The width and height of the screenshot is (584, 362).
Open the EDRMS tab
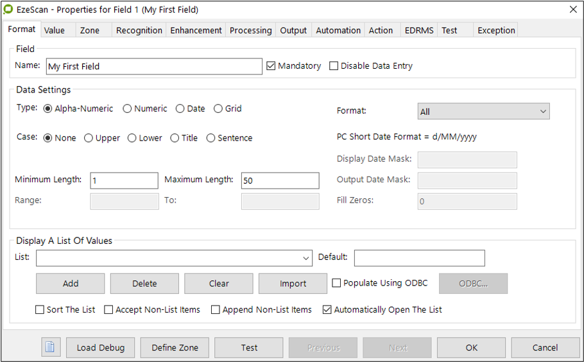pos(418,30)
